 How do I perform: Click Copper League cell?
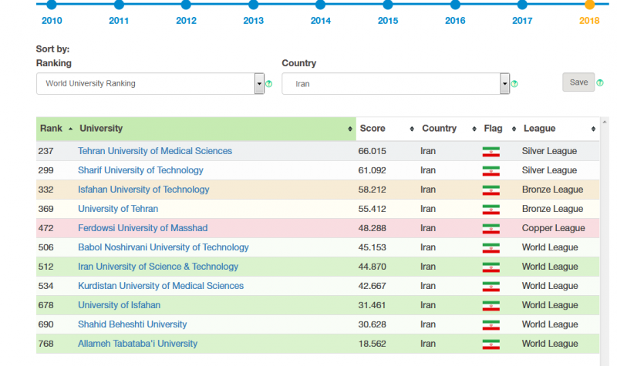pyautogui.click(x=553, y=228)
